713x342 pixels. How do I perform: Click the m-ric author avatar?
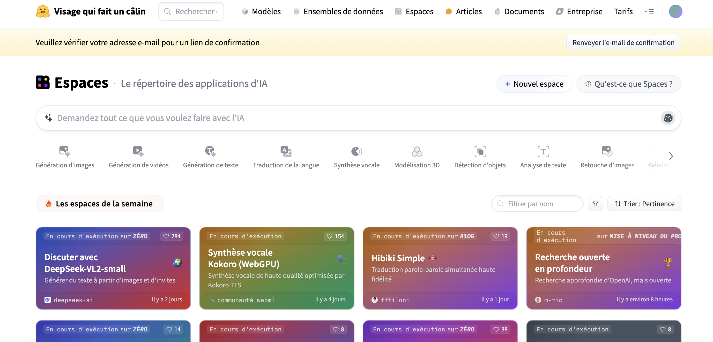click(538, 300)
